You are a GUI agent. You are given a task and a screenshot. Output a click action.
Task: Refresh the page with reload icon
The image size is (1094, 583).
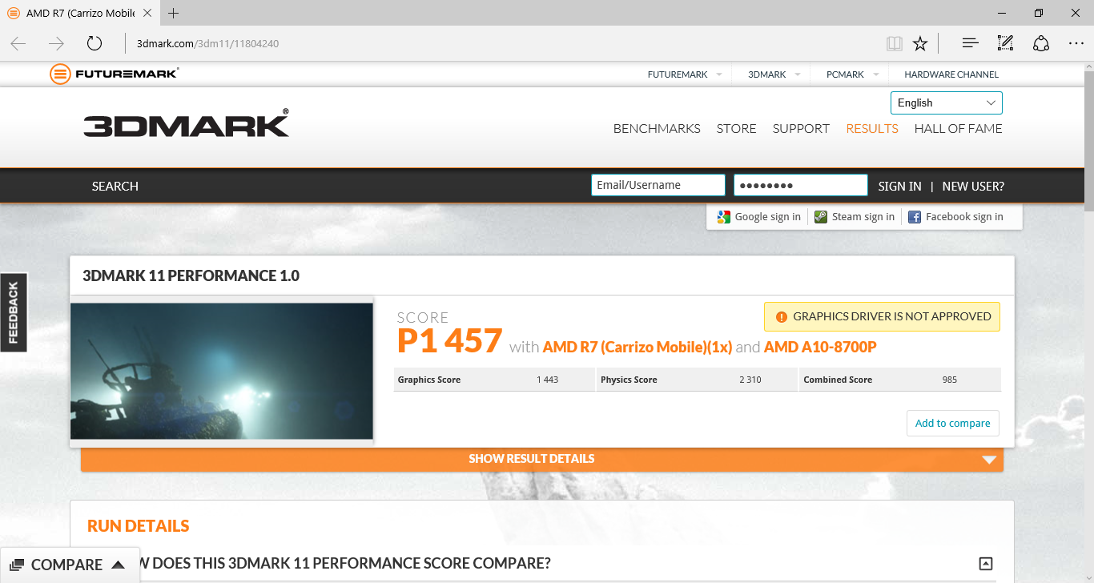point(95,43)
